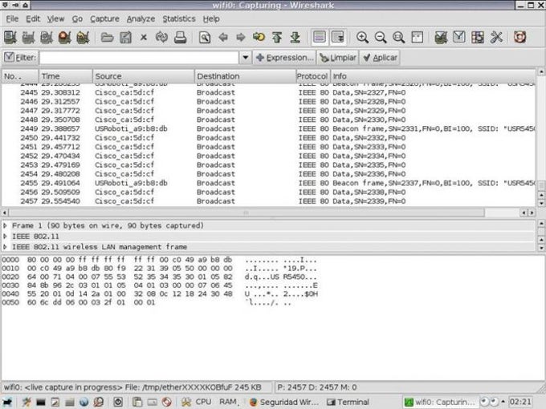Open help lifebuoy icon
Image resolution: width=546 pixels, height=409 pixels.
click(520, 37)
